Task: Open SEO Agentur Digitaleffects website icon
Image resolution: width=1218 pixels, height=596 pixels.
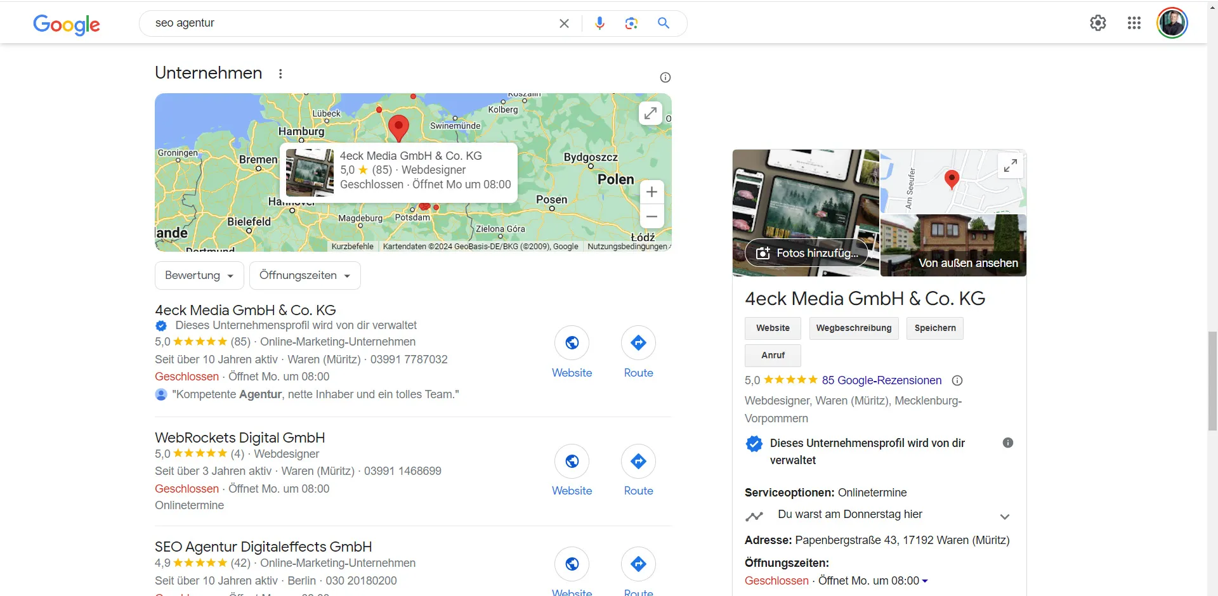Action: click(572, 564)
